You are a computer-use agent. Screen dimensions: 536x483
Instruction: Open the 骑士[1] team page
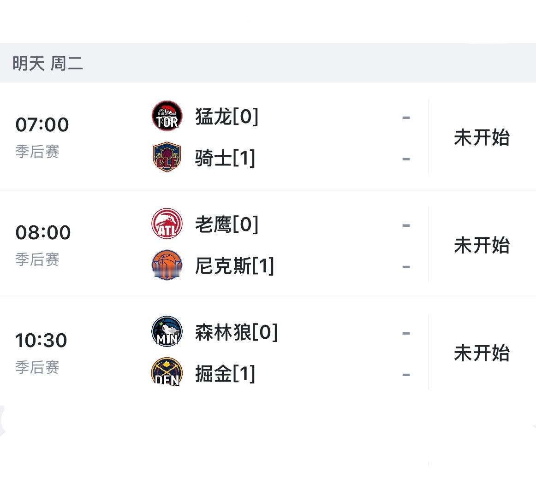[x=224, y=158]
